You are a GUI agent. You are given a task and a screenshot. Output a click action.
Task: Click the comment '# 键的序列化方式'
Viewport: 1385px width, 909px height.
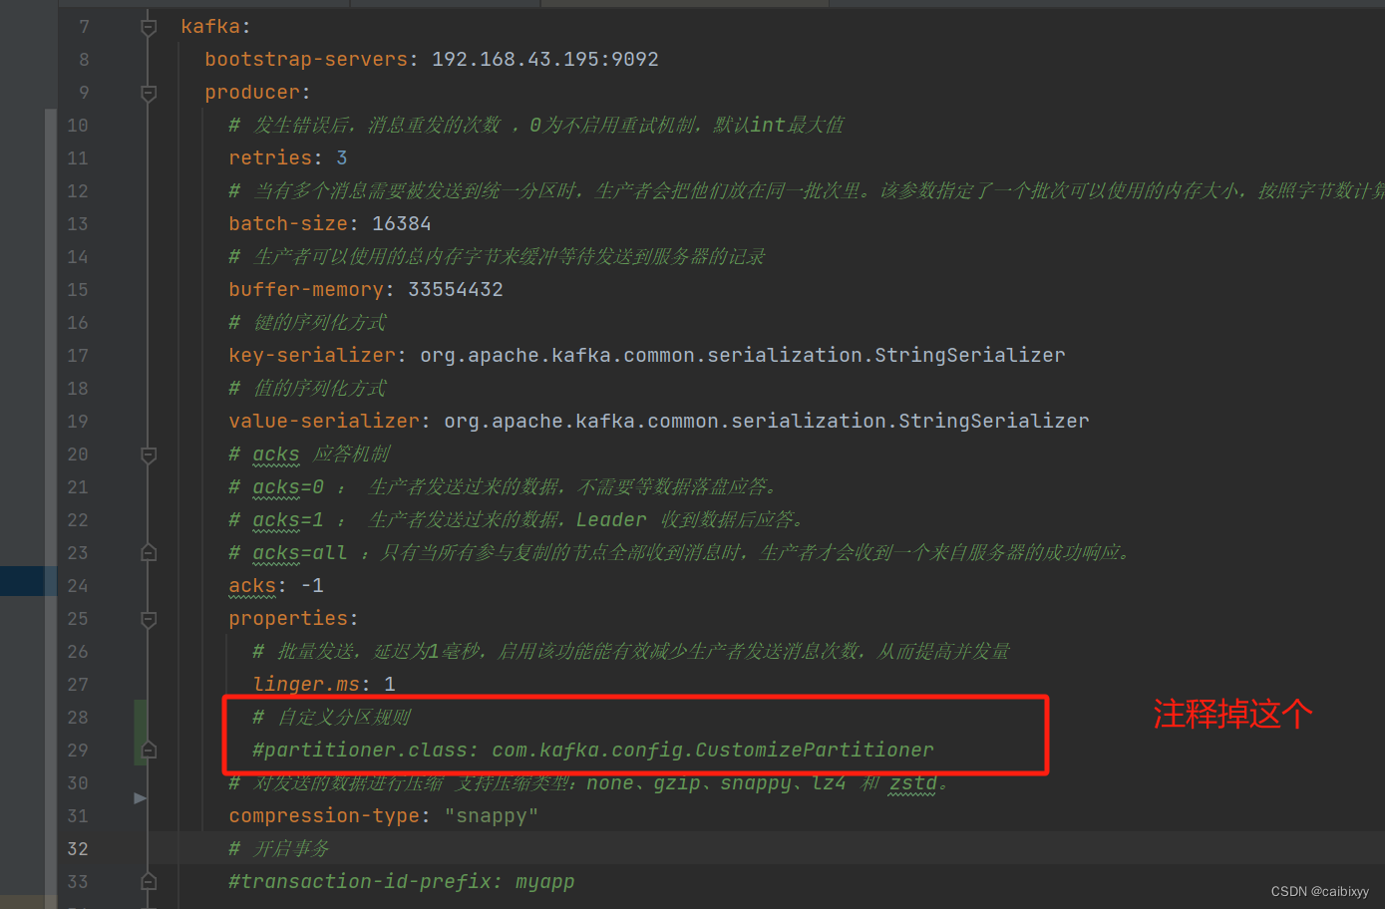click(307, 323)
